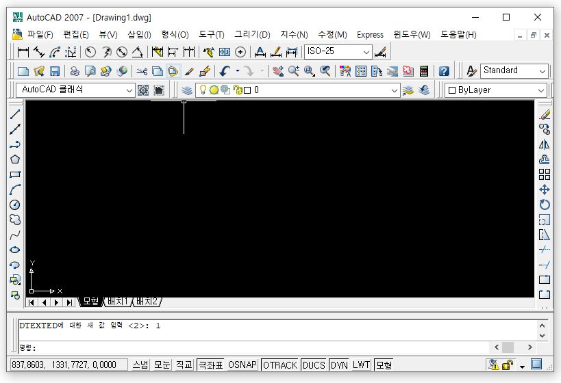
Task: Select the Erase tool in modify toolbar
Action: 545,114
